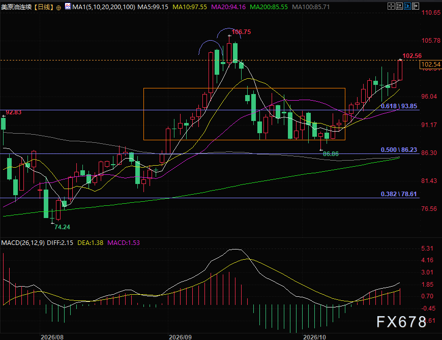Image resolution: width=442 pixels, height=340 pixels.
Task: Click the 2026/08 date marker
Action: tap(52, 337)
